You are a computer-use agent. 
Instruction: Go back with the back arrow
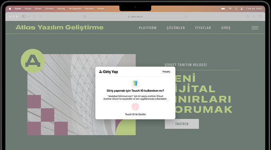pos(34,16)
